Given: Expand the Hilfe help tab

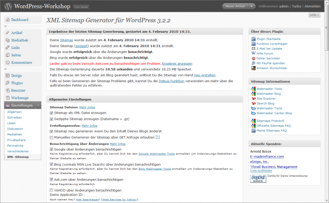Looking at the screenshot, I should 314,15.
